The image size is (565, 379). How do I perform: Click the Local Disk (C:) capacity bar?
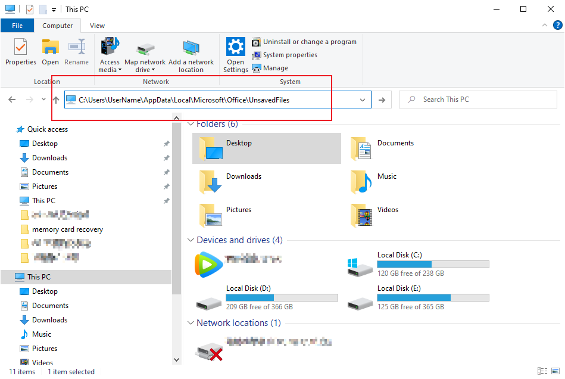[433, 264]
